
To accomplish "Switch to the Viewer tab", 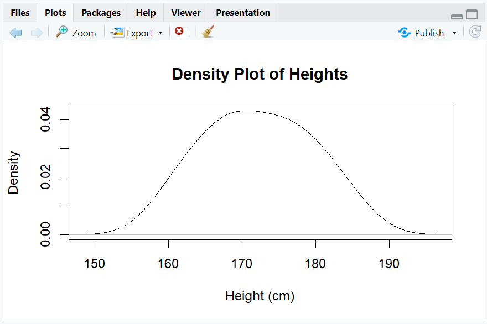I will click(x=185, y=12).
